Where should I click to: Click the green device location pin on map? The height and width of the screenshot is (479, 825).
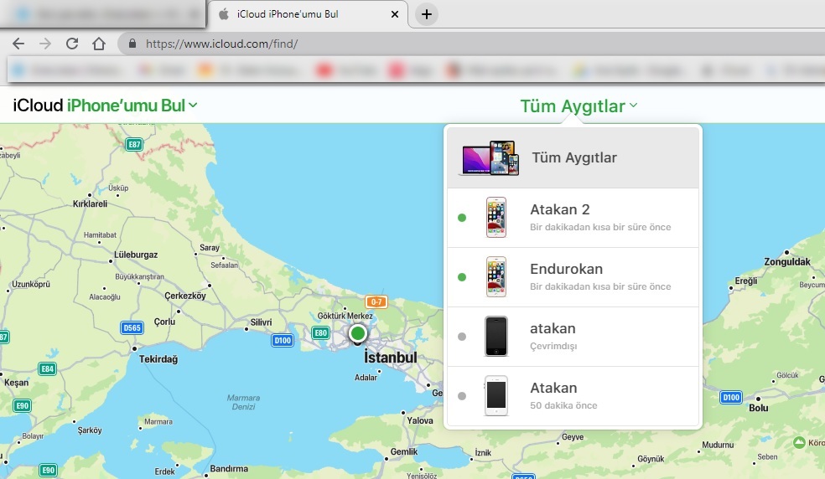(358, 333)
